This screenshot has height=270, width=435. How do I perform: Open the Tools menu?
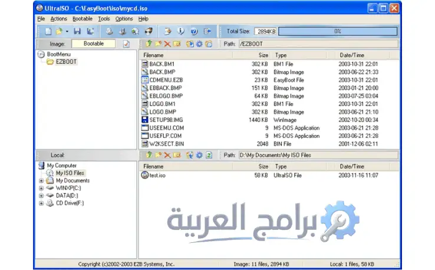(x=104, y=19)
